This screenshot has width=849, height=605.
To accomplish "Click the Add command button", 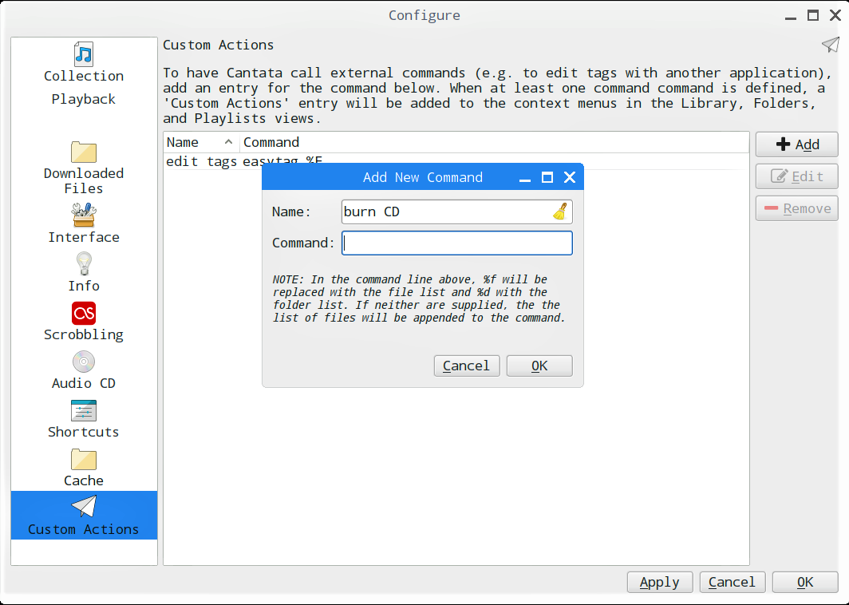I will tap(796, 144).
